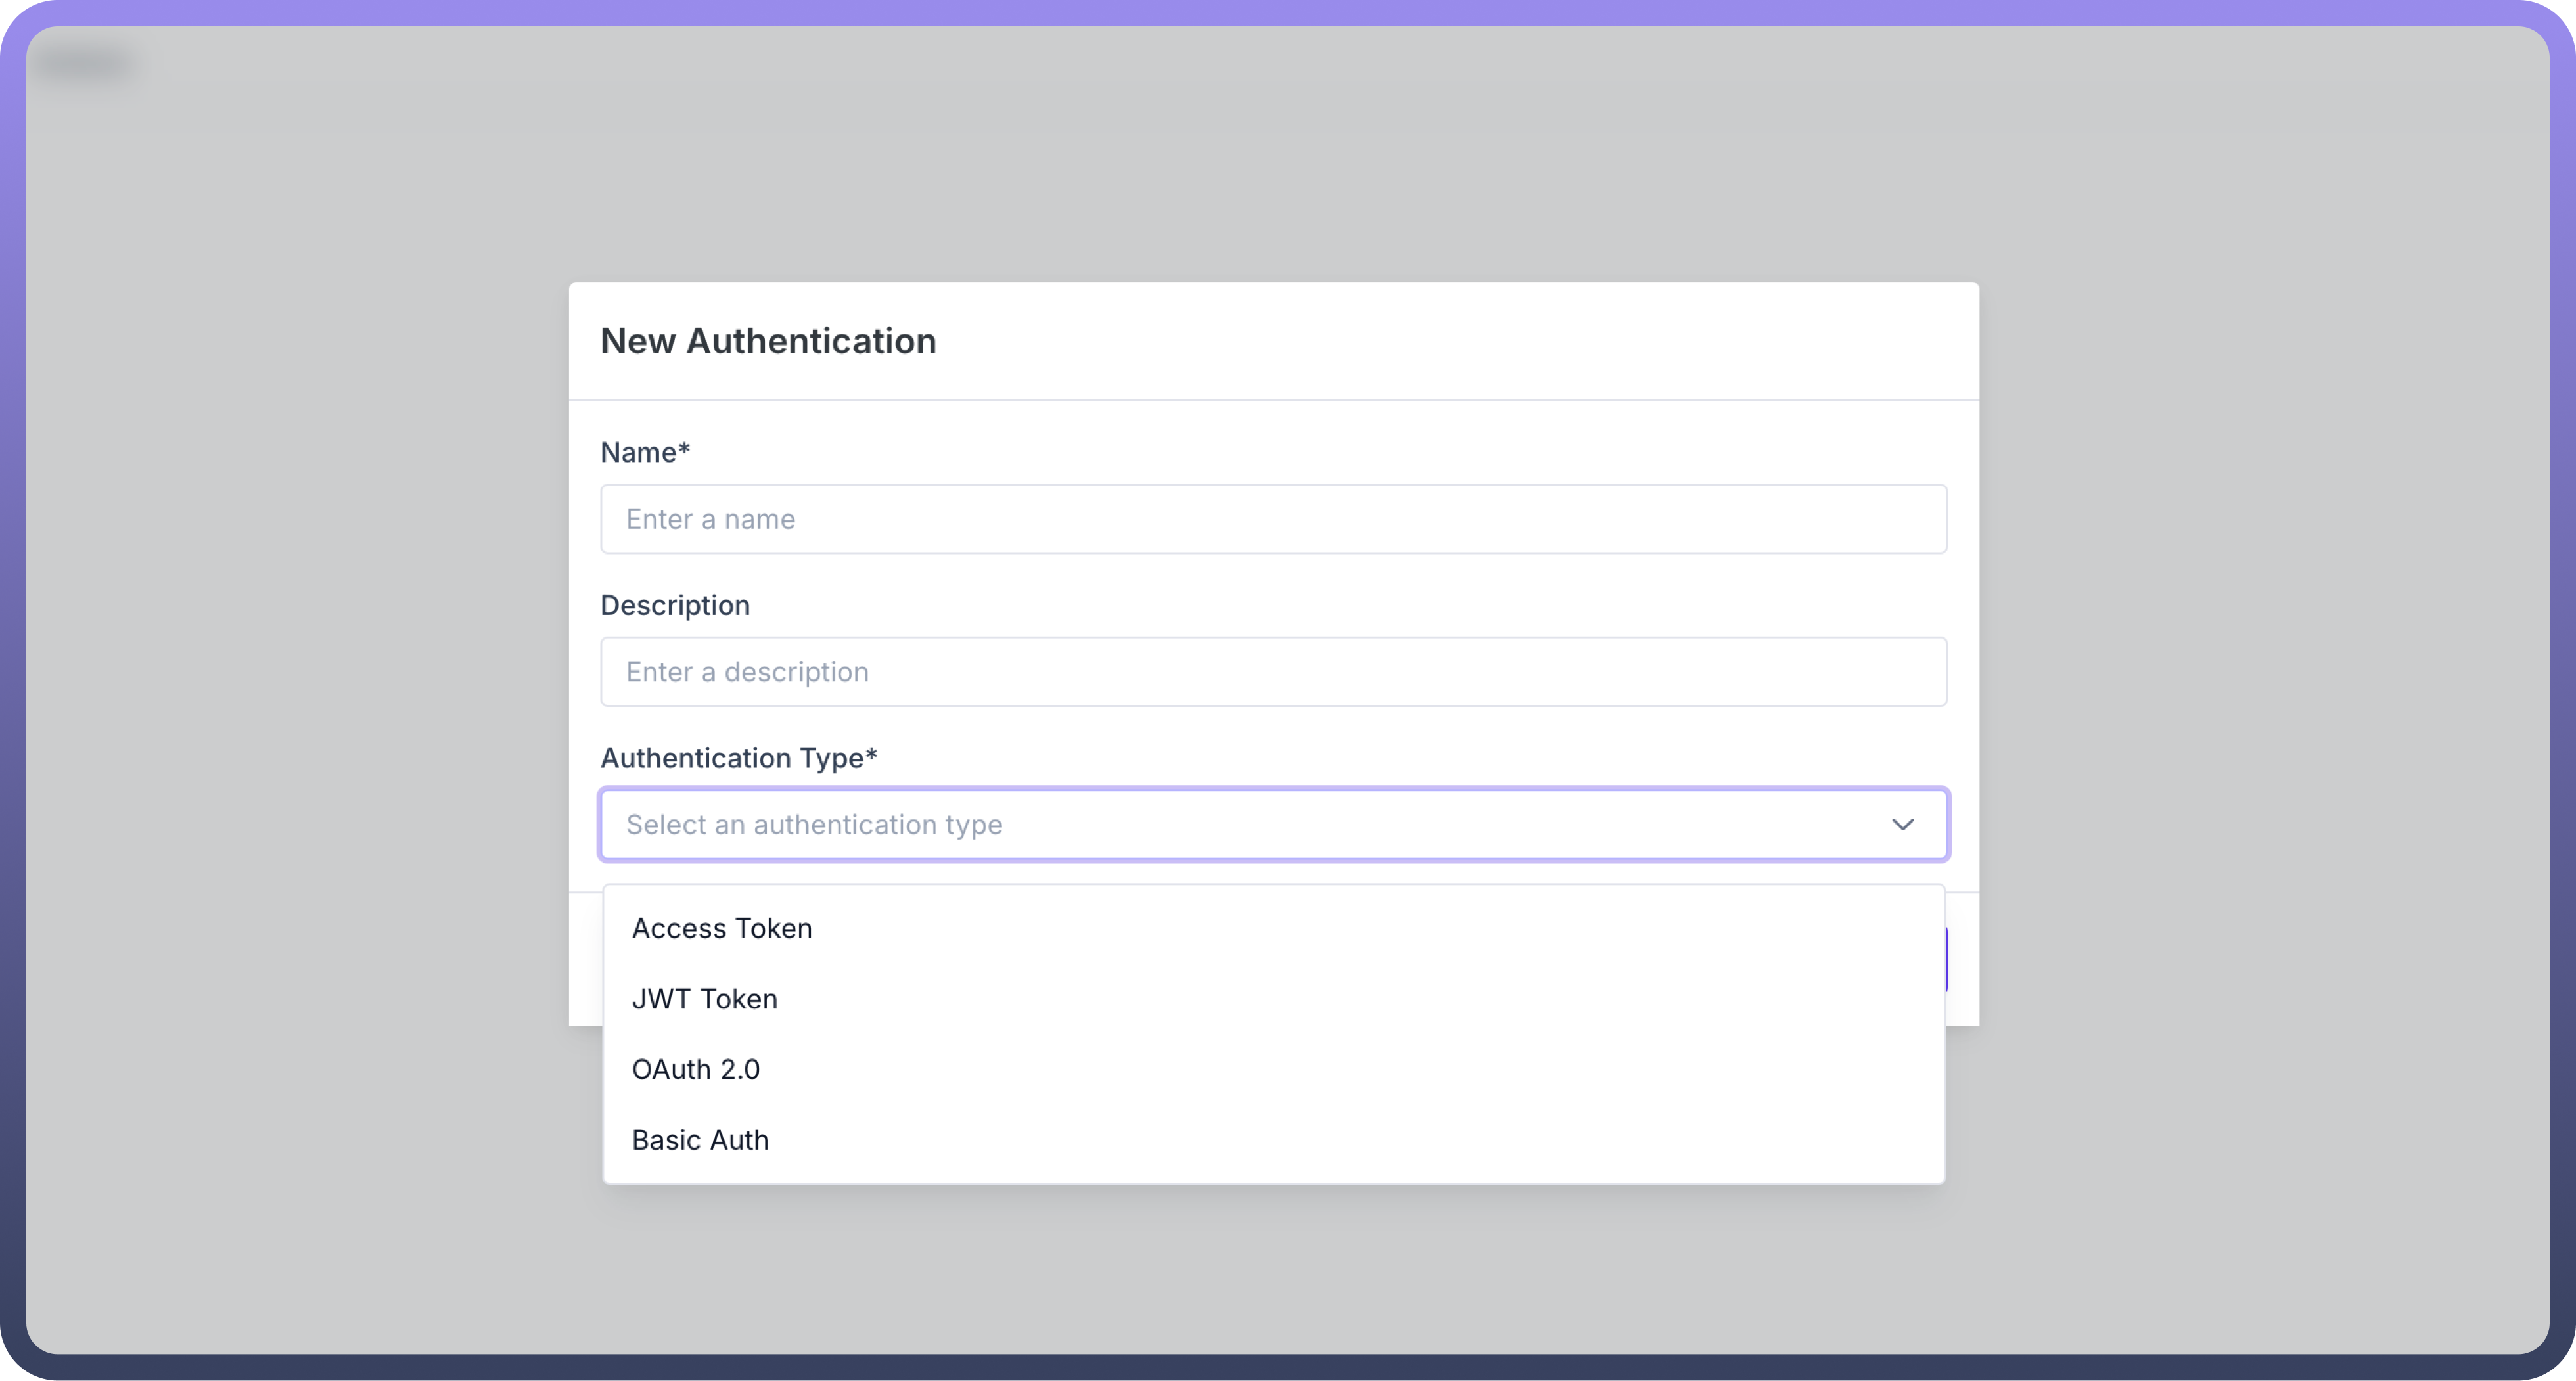Click the 'Enter a name' placeholder
The width and height of the screenshot is (2576, 1381).
coord(710,519)
